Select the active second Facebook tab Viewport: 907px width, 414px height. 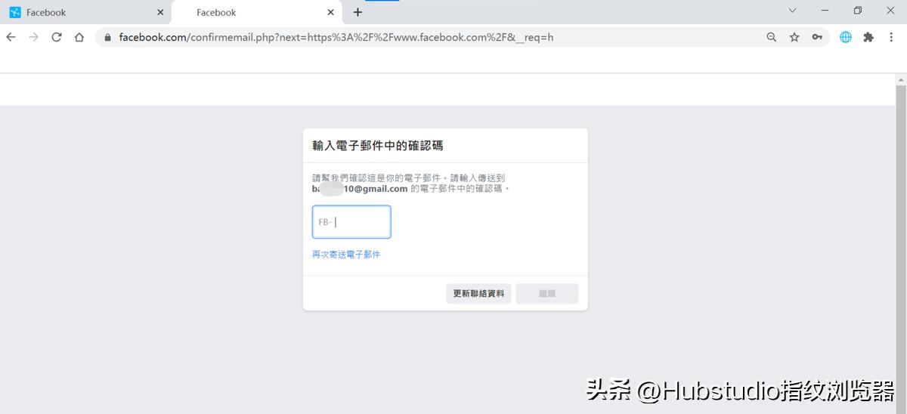257,12
